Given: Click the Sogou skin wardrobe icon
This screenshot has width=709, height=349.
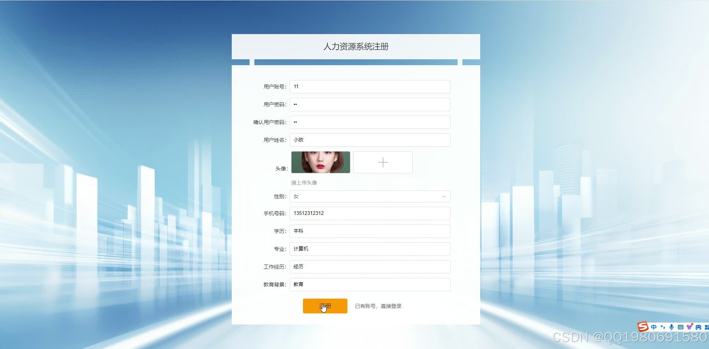Looking at the screenshot, I should point(689,327).
